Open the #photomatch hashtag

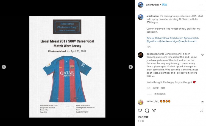click(x=191, y=38)
